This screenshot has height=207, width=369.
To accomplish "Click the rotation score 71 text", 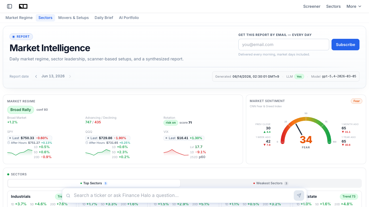I will coord(186,122).
